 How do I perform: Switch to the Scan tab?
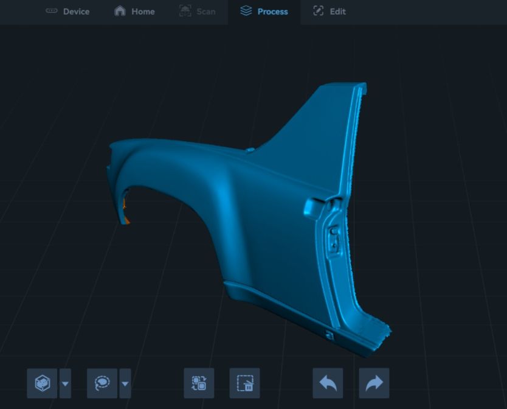197,12
